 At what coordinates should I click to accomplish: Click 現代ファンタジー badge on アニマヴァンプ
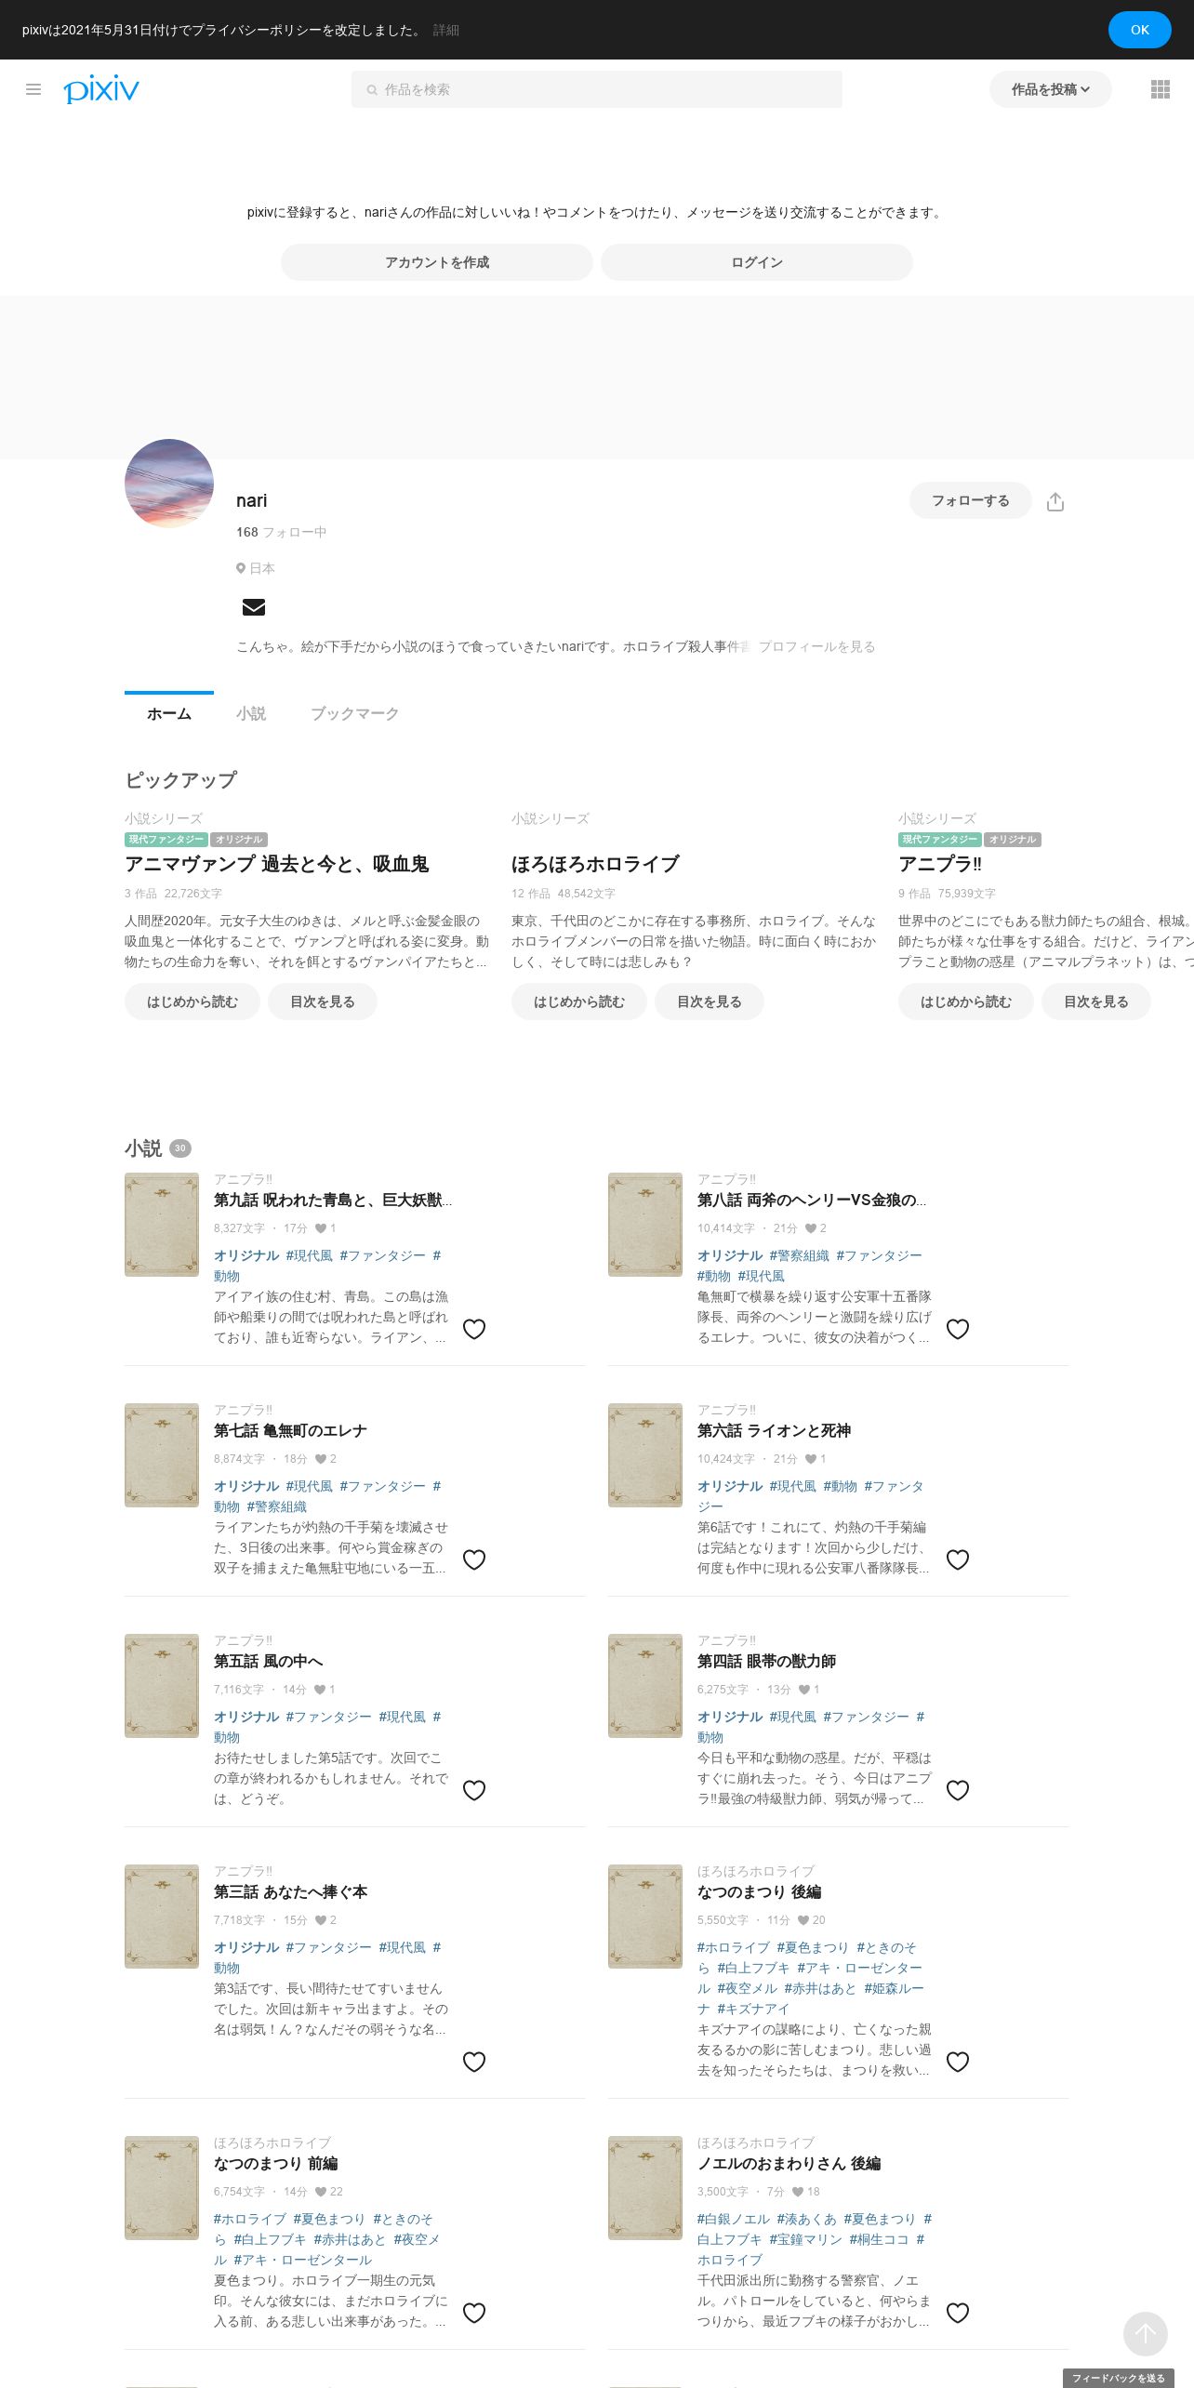166,840
